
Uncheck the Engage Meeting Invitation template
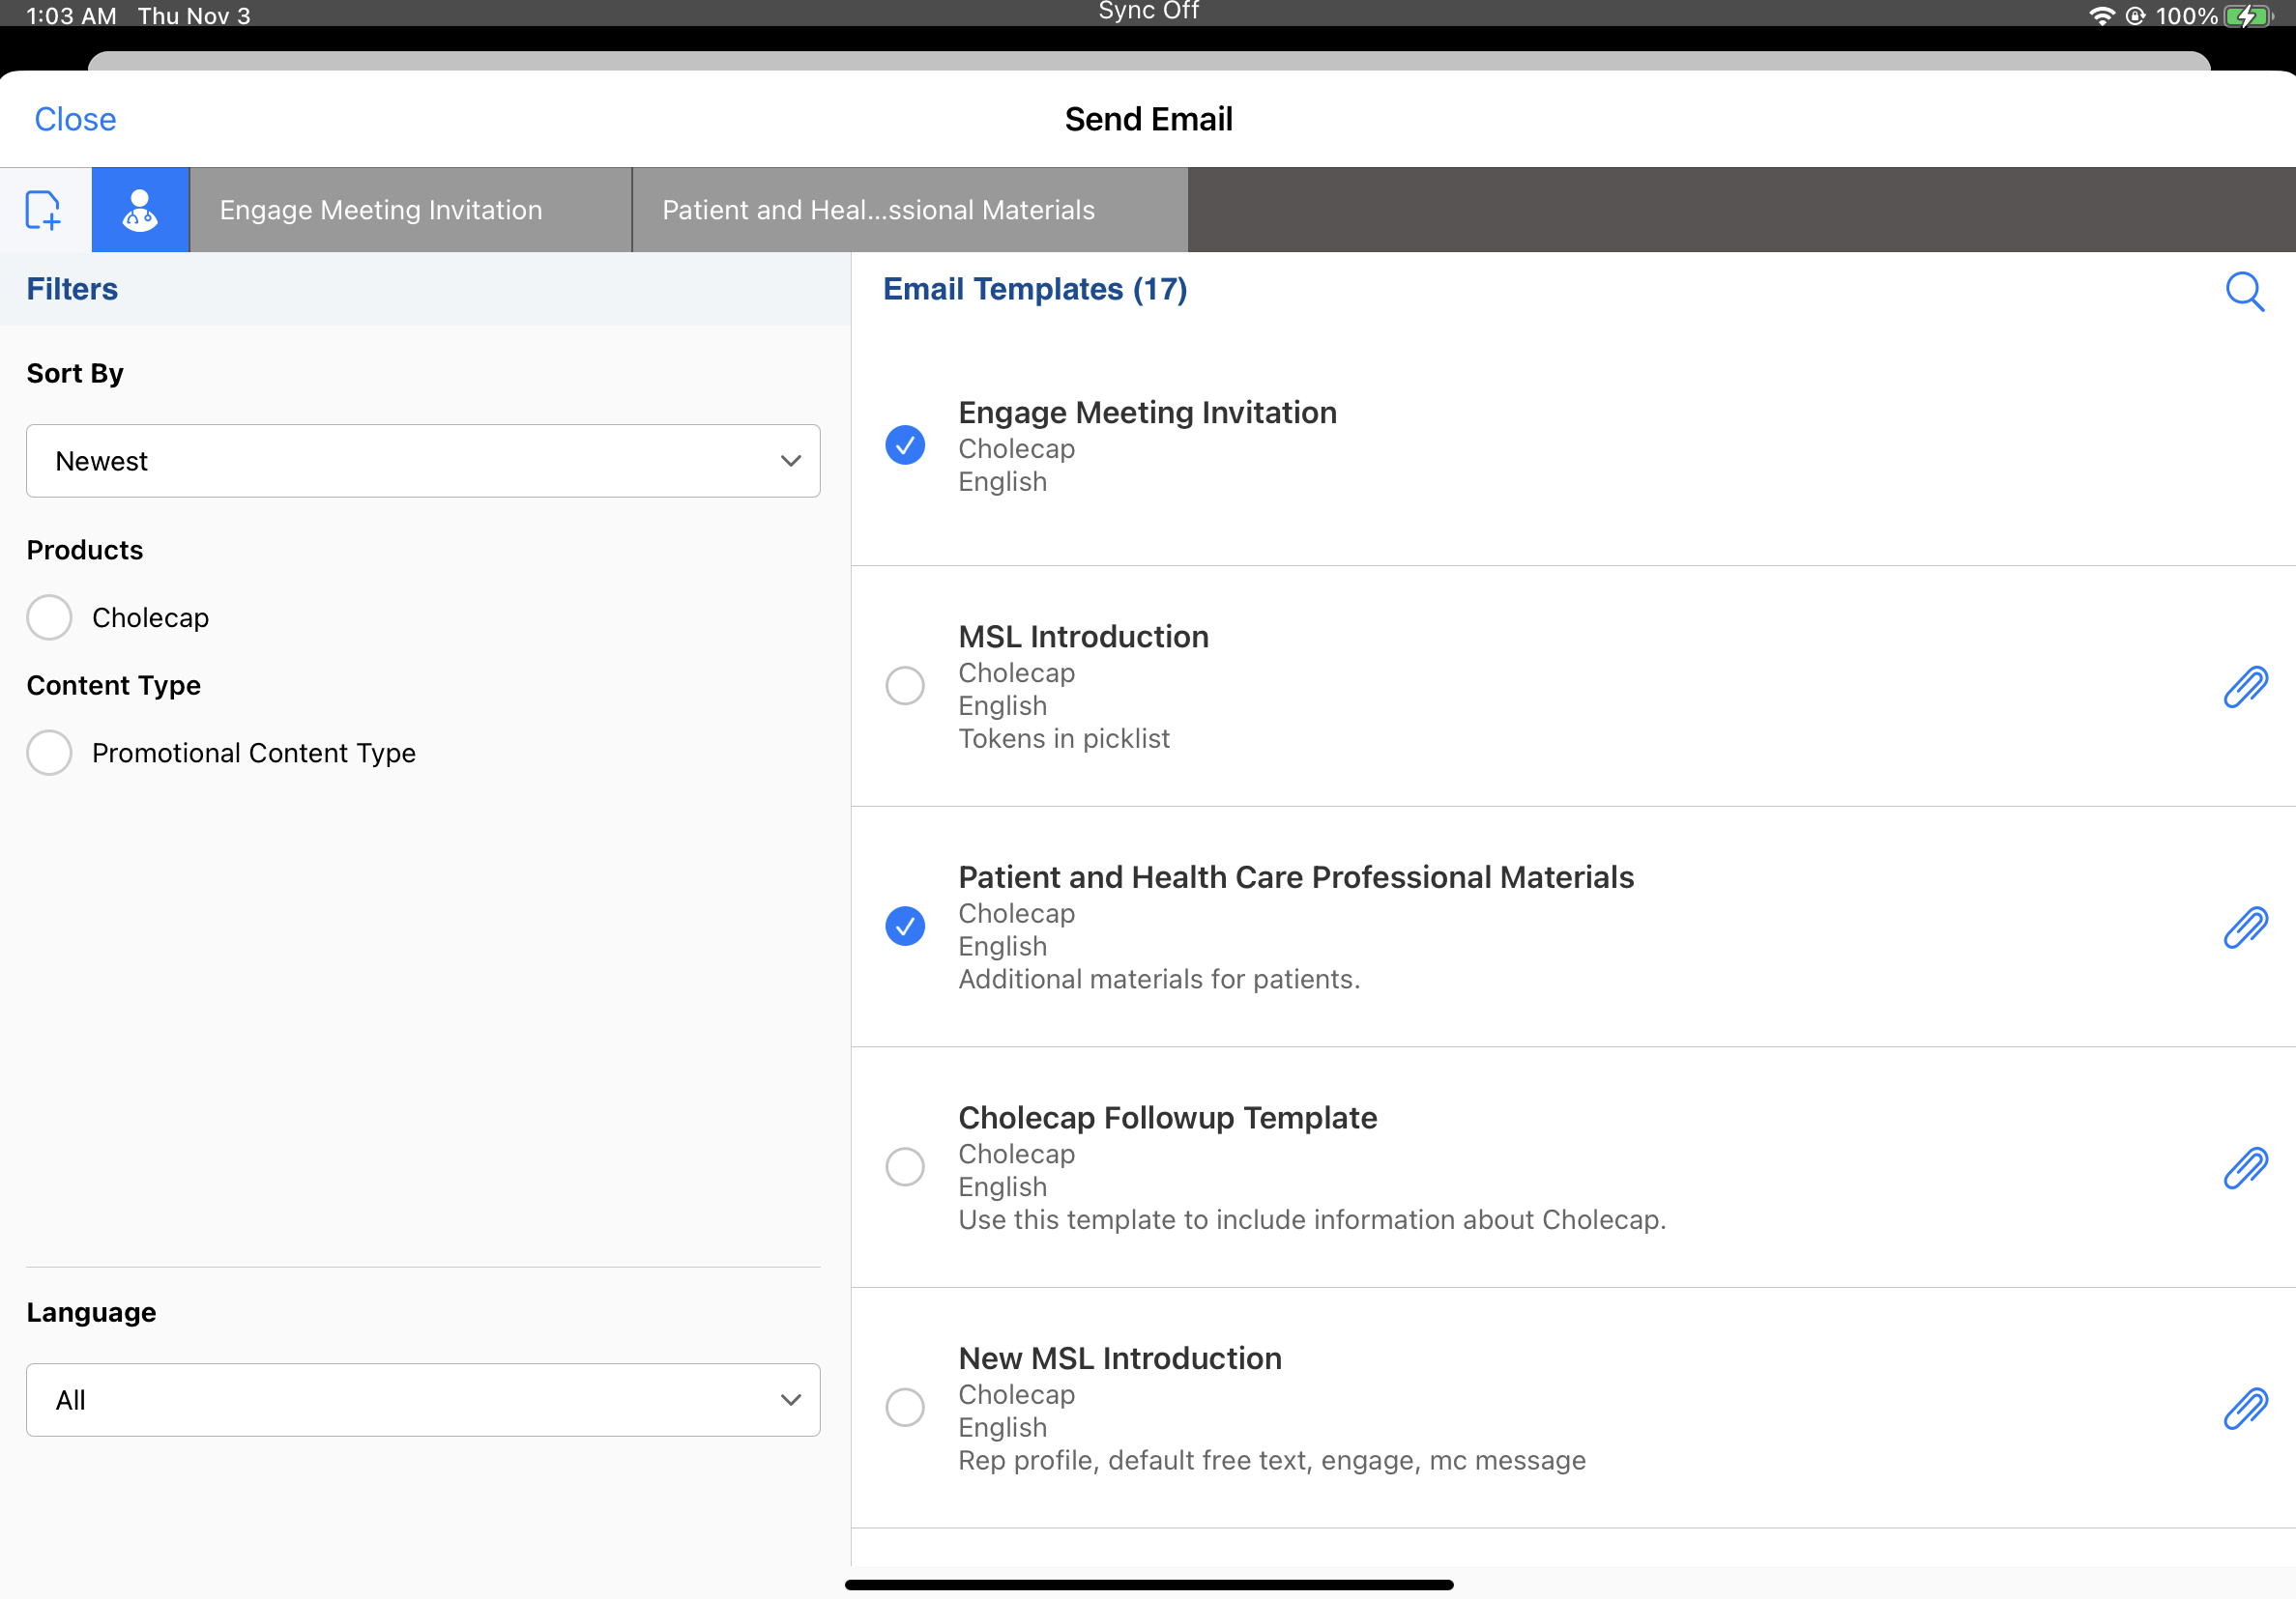point(905,444)
